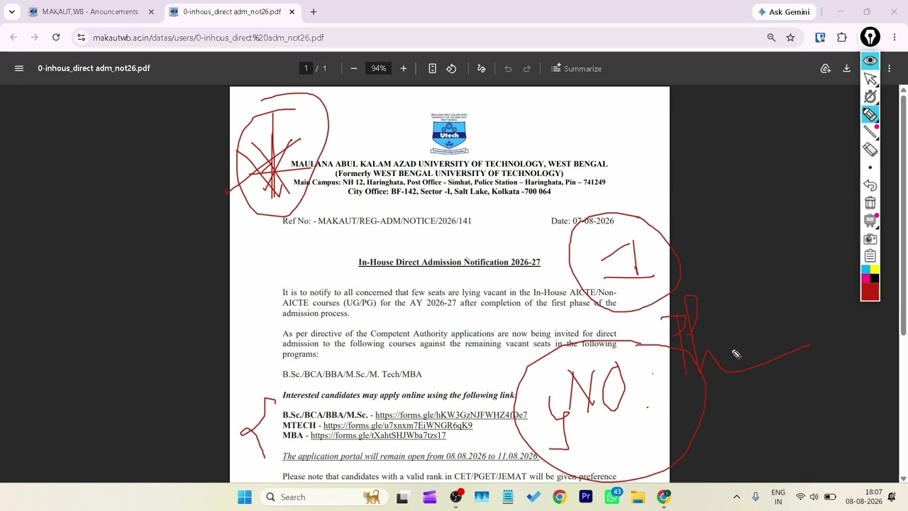Open WhatsApp from the taskbar
Image resolution: width=908 pixels, height=511 pixels.
(612, 497)
